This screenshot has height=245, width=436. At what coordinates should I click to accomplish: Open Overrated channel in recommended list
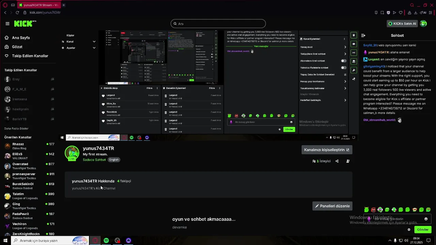pyautogui.click(x=29, y=166)
